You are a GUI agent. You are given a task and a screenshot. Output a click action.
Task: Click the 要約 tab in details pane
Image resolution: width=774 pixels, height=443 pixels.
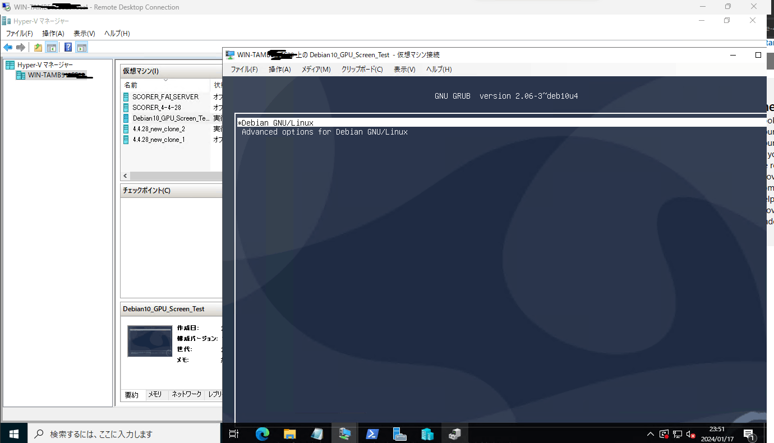coord(132,395)
